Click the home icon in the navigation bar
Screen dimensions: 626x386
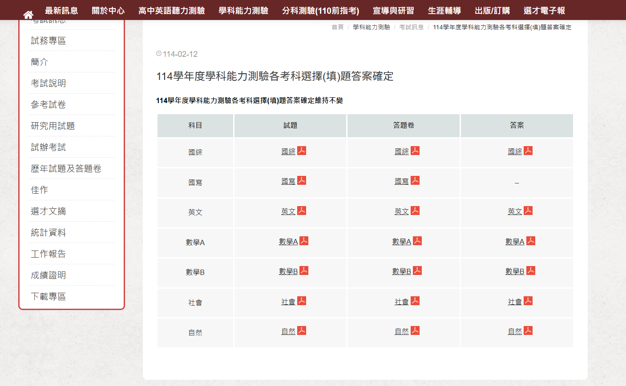[x=28, y=13]
